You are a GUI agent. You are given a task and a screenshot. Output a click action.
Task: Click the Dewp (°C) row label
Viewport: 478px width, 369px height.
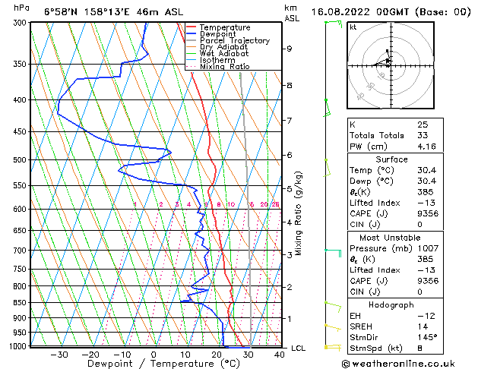point(372,181)
